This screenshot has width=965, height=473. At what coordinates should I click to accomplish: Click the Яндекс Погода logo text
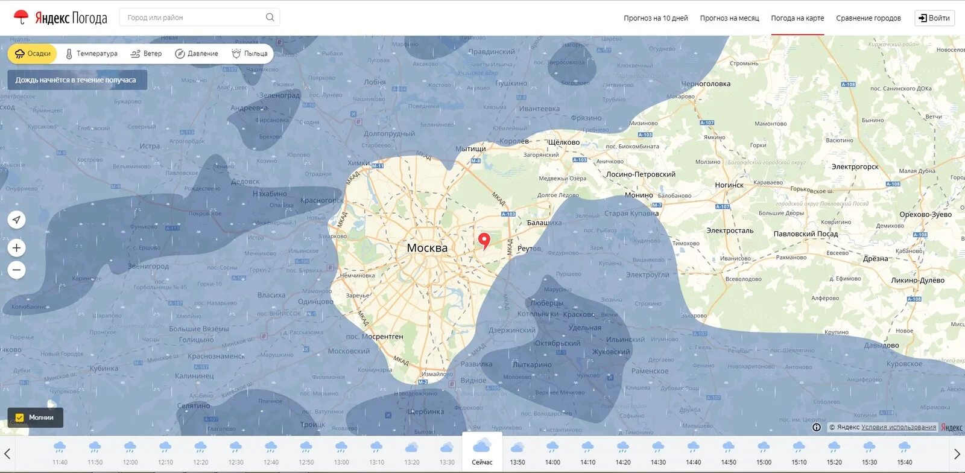tap(71, 18)
